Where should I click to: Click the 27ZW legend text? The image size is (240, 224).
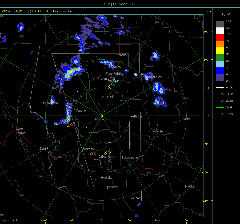coord(229,101)
